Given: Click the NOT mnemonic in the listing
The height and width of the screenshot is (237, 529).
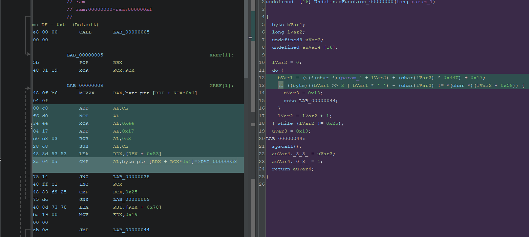Looking at the screenshot, I should [x=84, y=116].
